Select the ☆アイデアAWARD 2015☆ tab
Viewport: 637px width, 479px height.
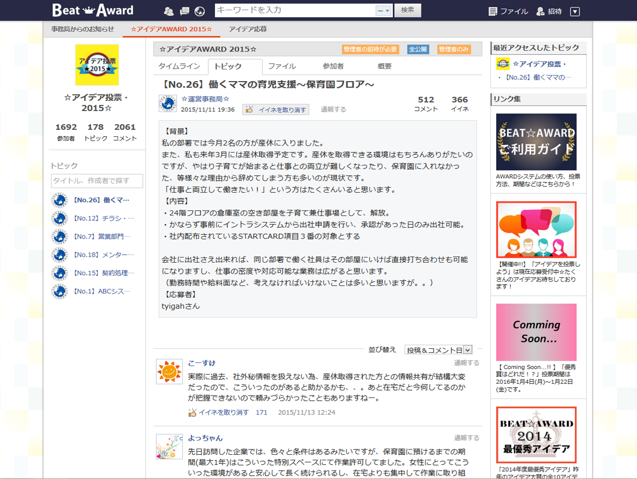(171, 29)
